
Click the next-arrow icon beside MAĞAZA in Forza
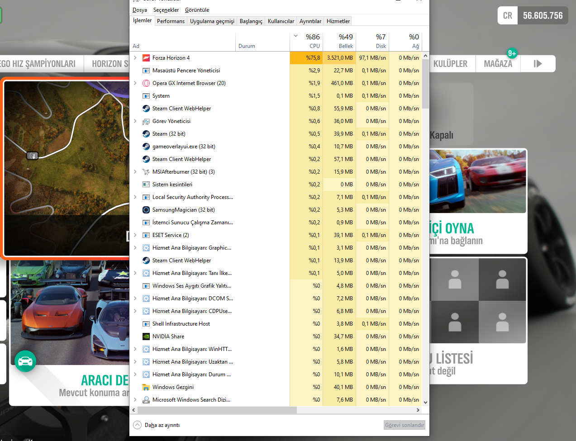538,64
